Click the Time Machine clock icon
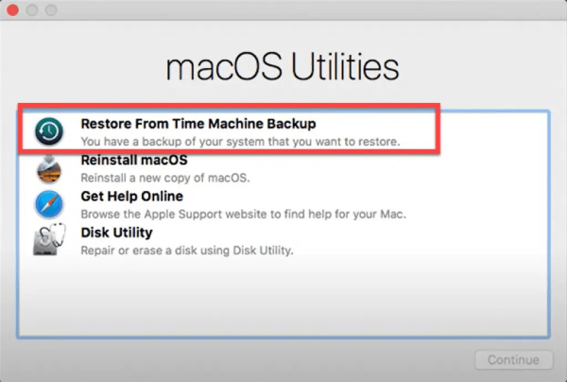Viewport: 567px width, 382px height. 48,130
